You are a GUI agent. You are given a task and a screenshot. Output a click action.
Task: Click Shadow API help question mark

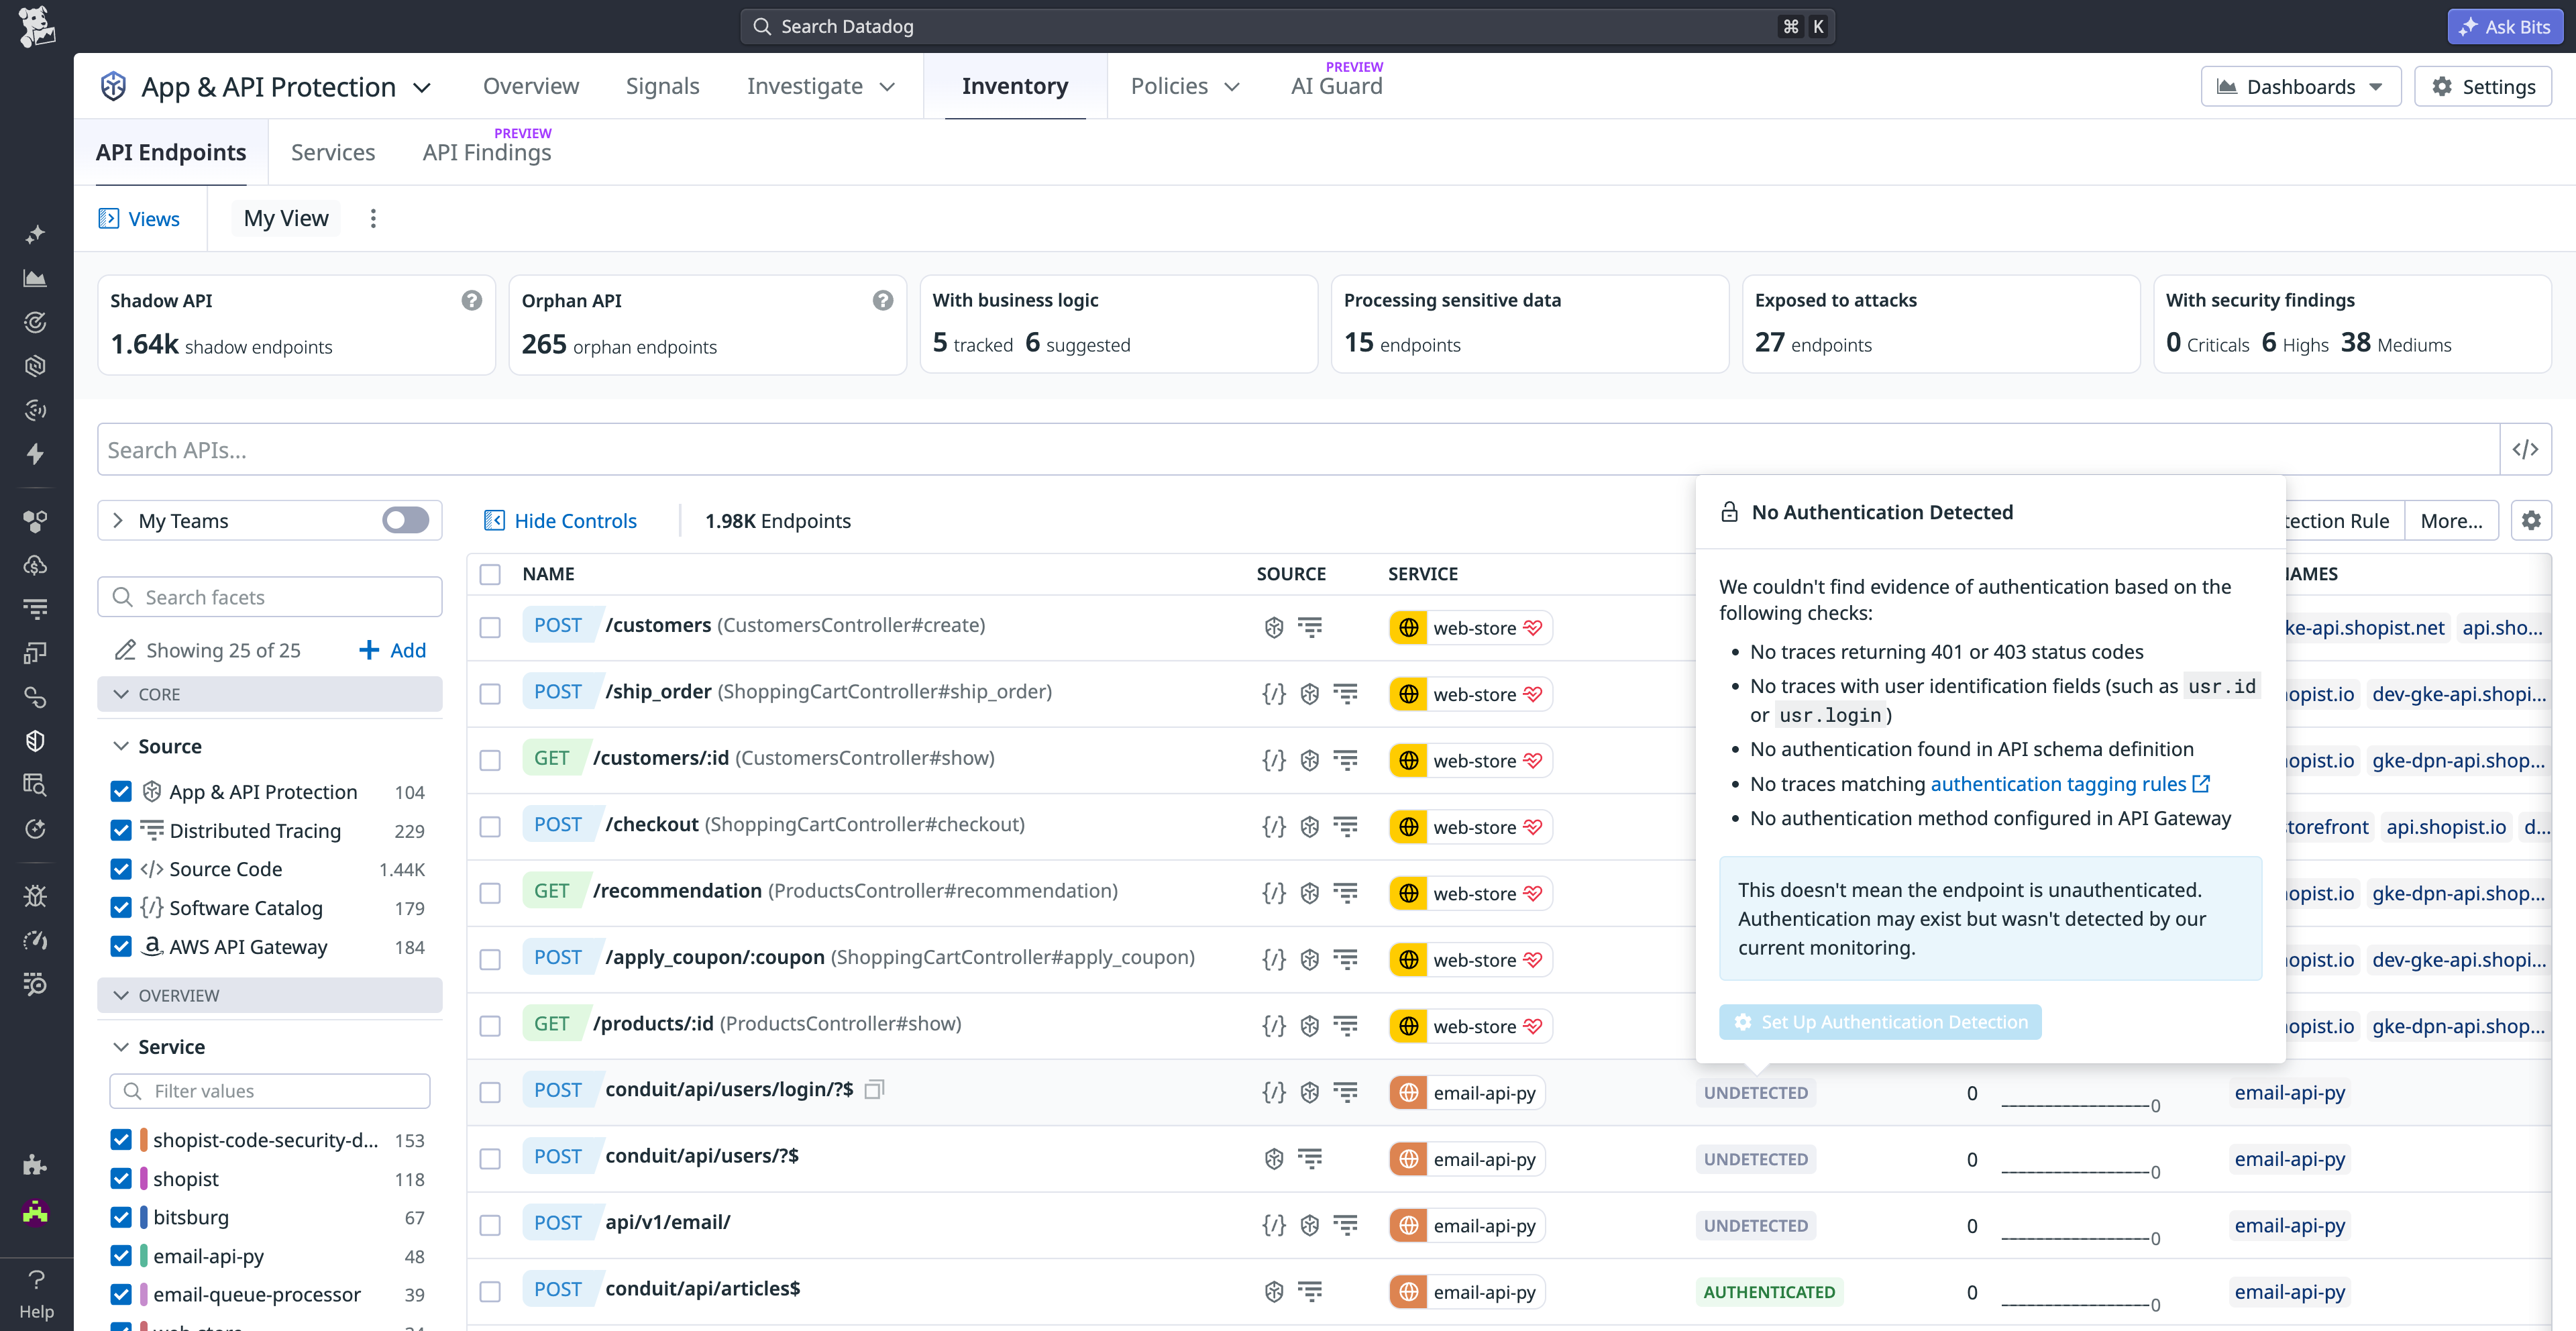click(x=472, y=300)
